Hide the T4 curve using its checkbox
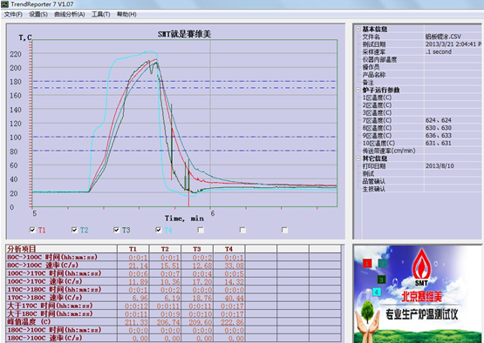The image size is (484, 343). [159, 230]
